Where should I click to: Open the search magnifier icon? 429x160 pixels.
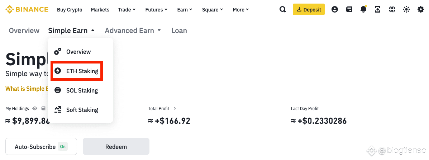point(283,10)
